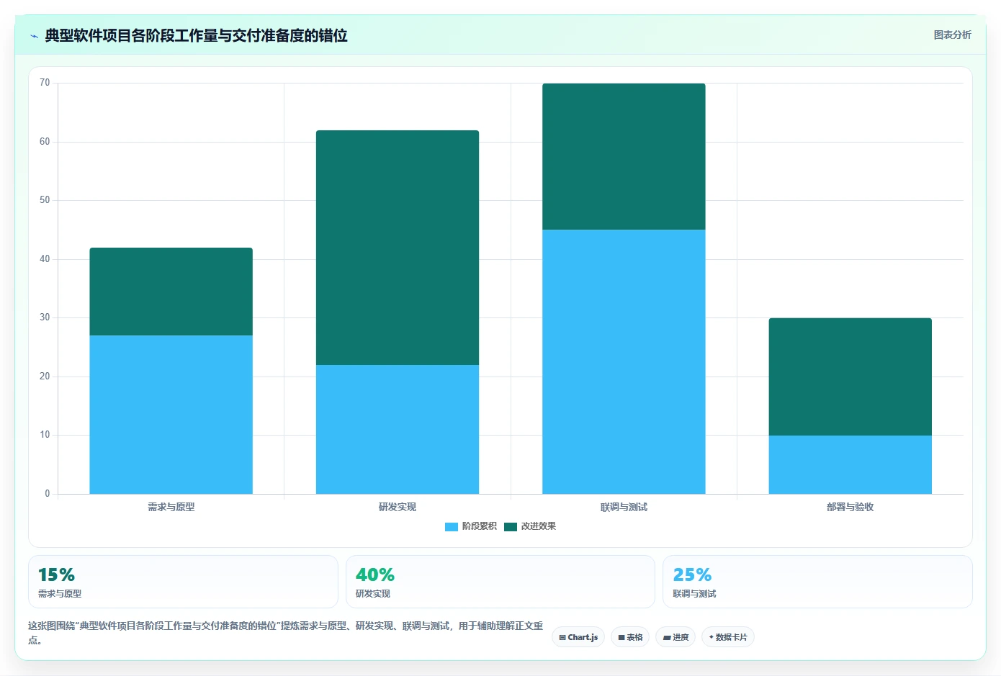The width and height of the screenshot is (1001, 676).
Task: Click the green bar segment for 部署与验收
Action: click(850, 377)
